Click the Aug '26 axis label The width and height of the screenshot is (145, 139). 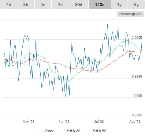(x=135, y=122)
